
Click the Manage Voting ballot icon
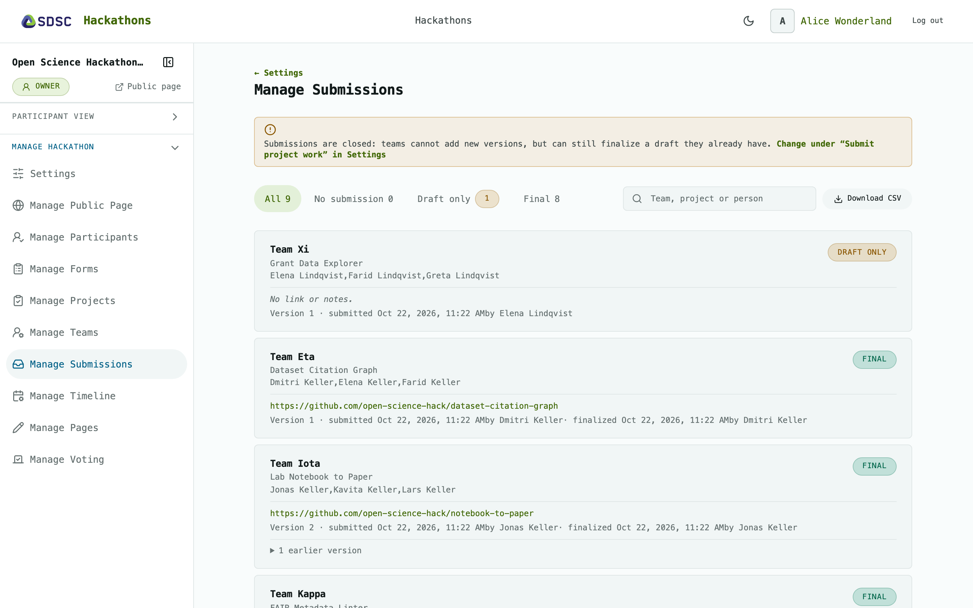[x=18, y=460]
